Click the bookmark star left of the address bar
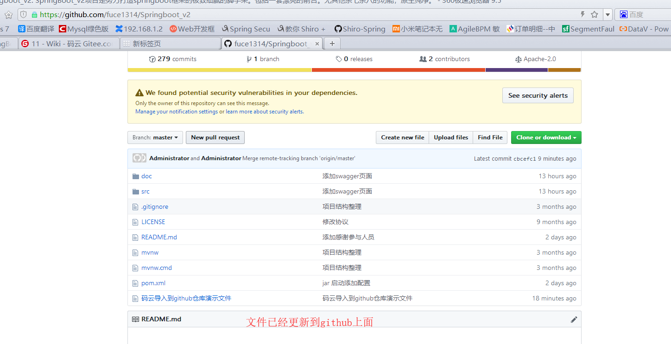The image size is (671, 344). pyautogui.click(x=8, y=15)
